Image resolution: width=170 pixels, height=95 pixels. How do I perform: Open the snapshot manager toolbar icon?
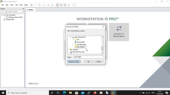[x=52, y=5]
